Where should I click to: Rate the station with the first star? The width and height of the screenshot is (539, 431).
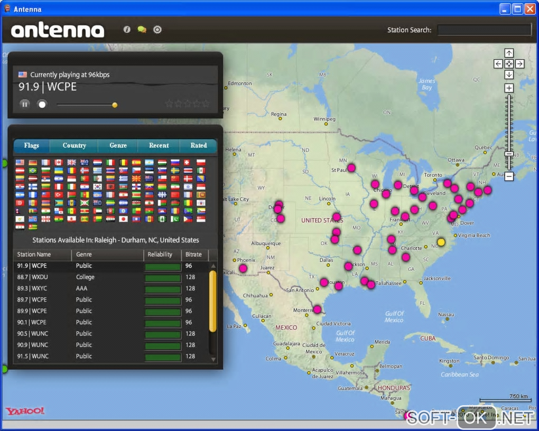point(169,104)
